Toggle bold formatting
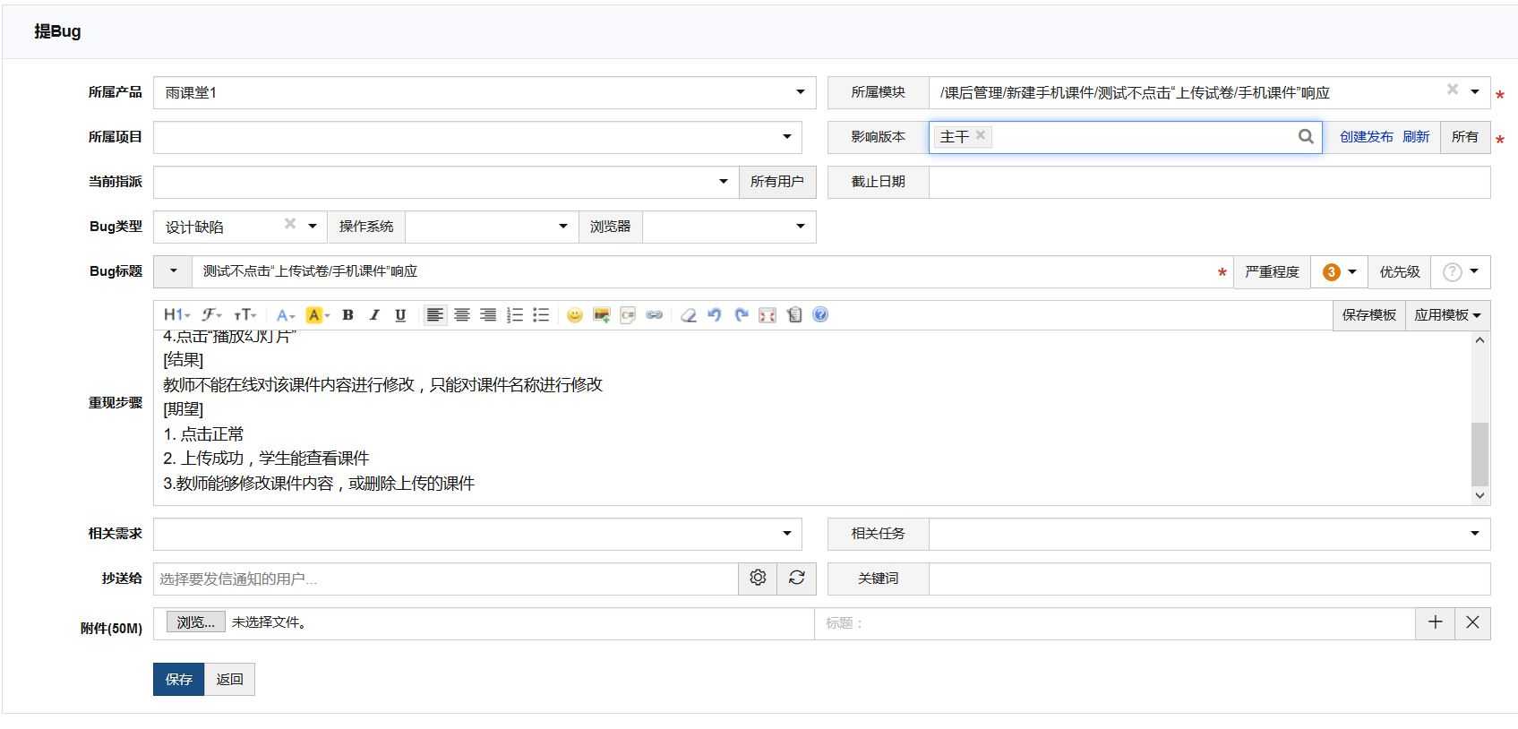This screenshot has height=729, width=1518. pyautogui.click(x=347, y=314)
